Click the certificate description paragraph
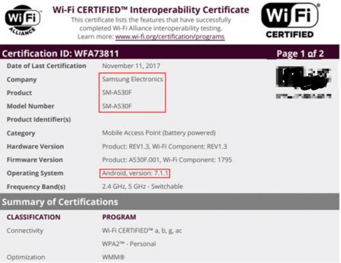Screen dimensions: 341x263 151,28
